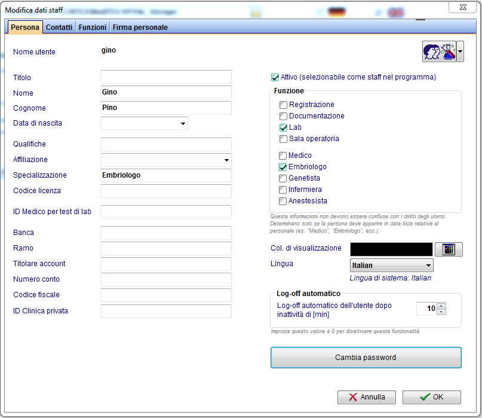Switch to the Contatti tab
The height and width of the screenshot is (418, 482).
pyautogui.click(x=59, y=28)
